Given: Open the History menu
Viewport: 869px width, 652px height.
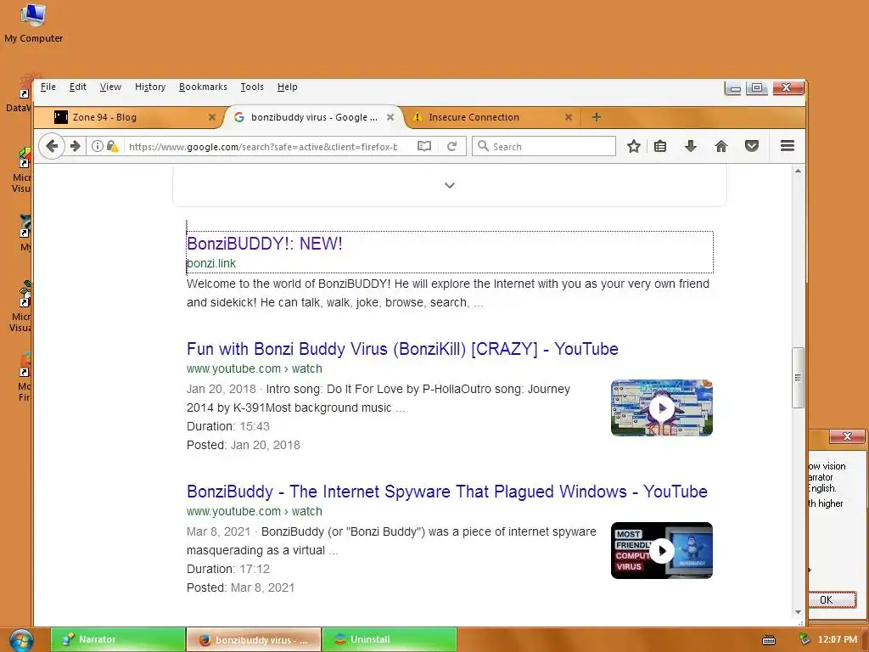Looking at the screenshot, I should (x=150, y=87).
